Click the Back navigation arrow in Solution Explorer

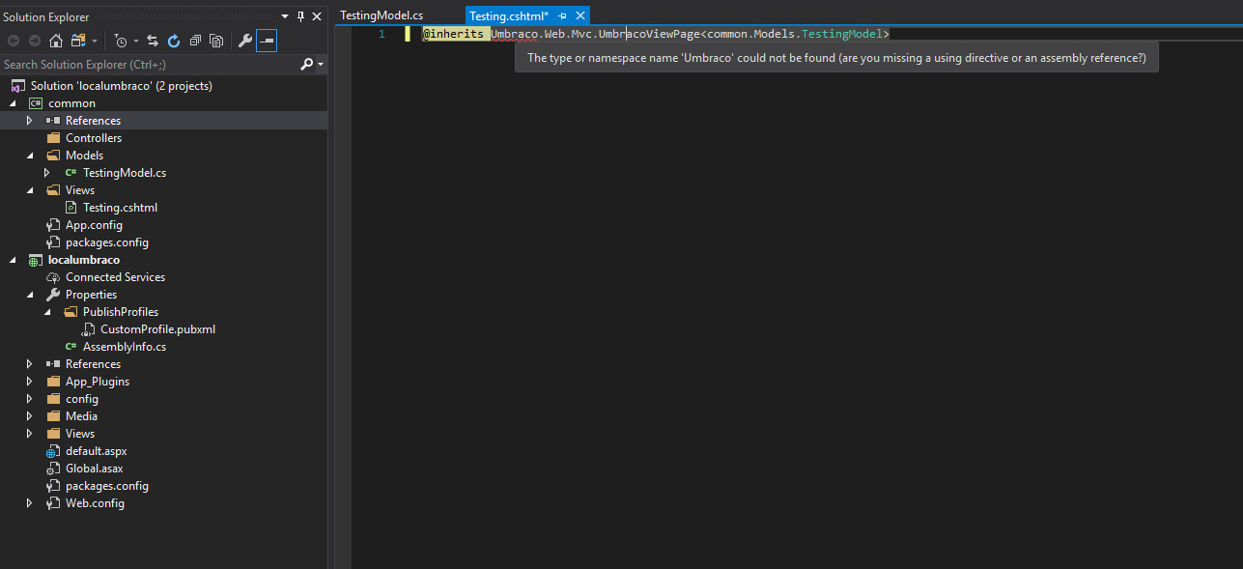click(x=13, y=41)
